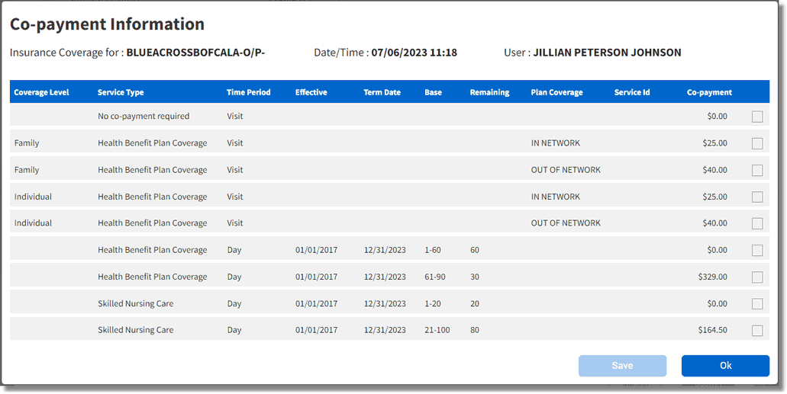Check the $329.00 co-payment row checkbox
This screenshot has height=394, width=787.
coord(757,277)
